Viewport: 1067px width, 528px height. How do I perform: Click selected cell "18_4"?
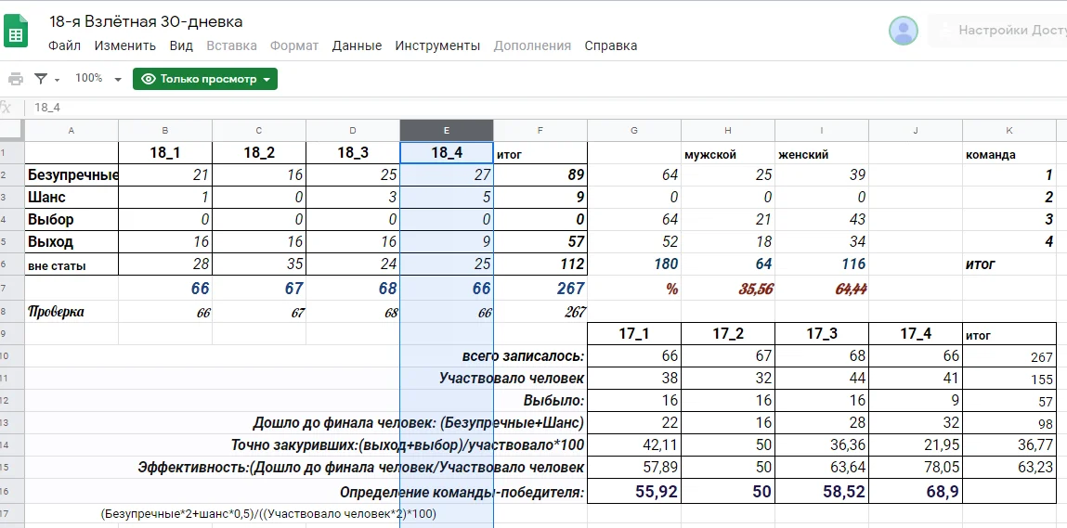(447, 153)
